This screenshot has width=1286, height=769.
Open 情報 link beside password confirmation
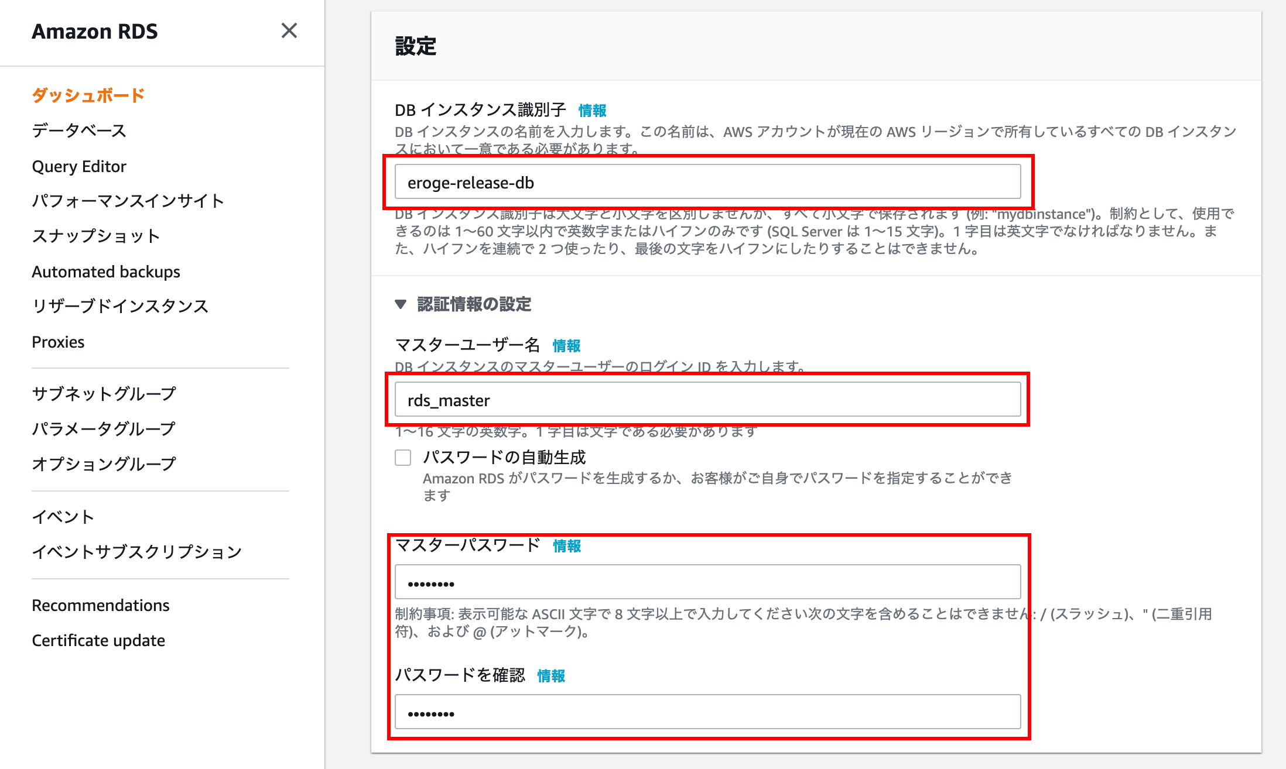click(551, 675)
